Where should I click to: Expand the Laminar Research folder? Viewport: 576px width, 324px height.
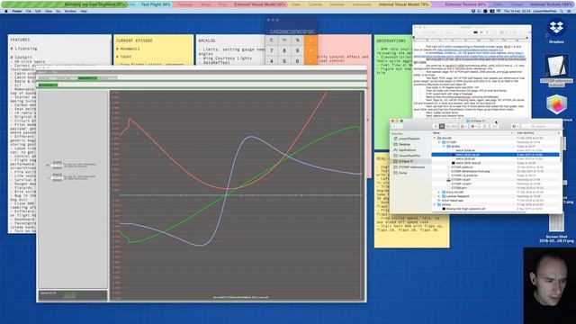(x=439, y=196)
